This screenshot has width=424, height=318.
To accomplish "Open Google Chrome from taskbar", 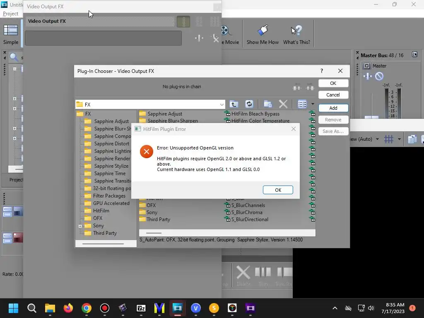I will point(87,308).
